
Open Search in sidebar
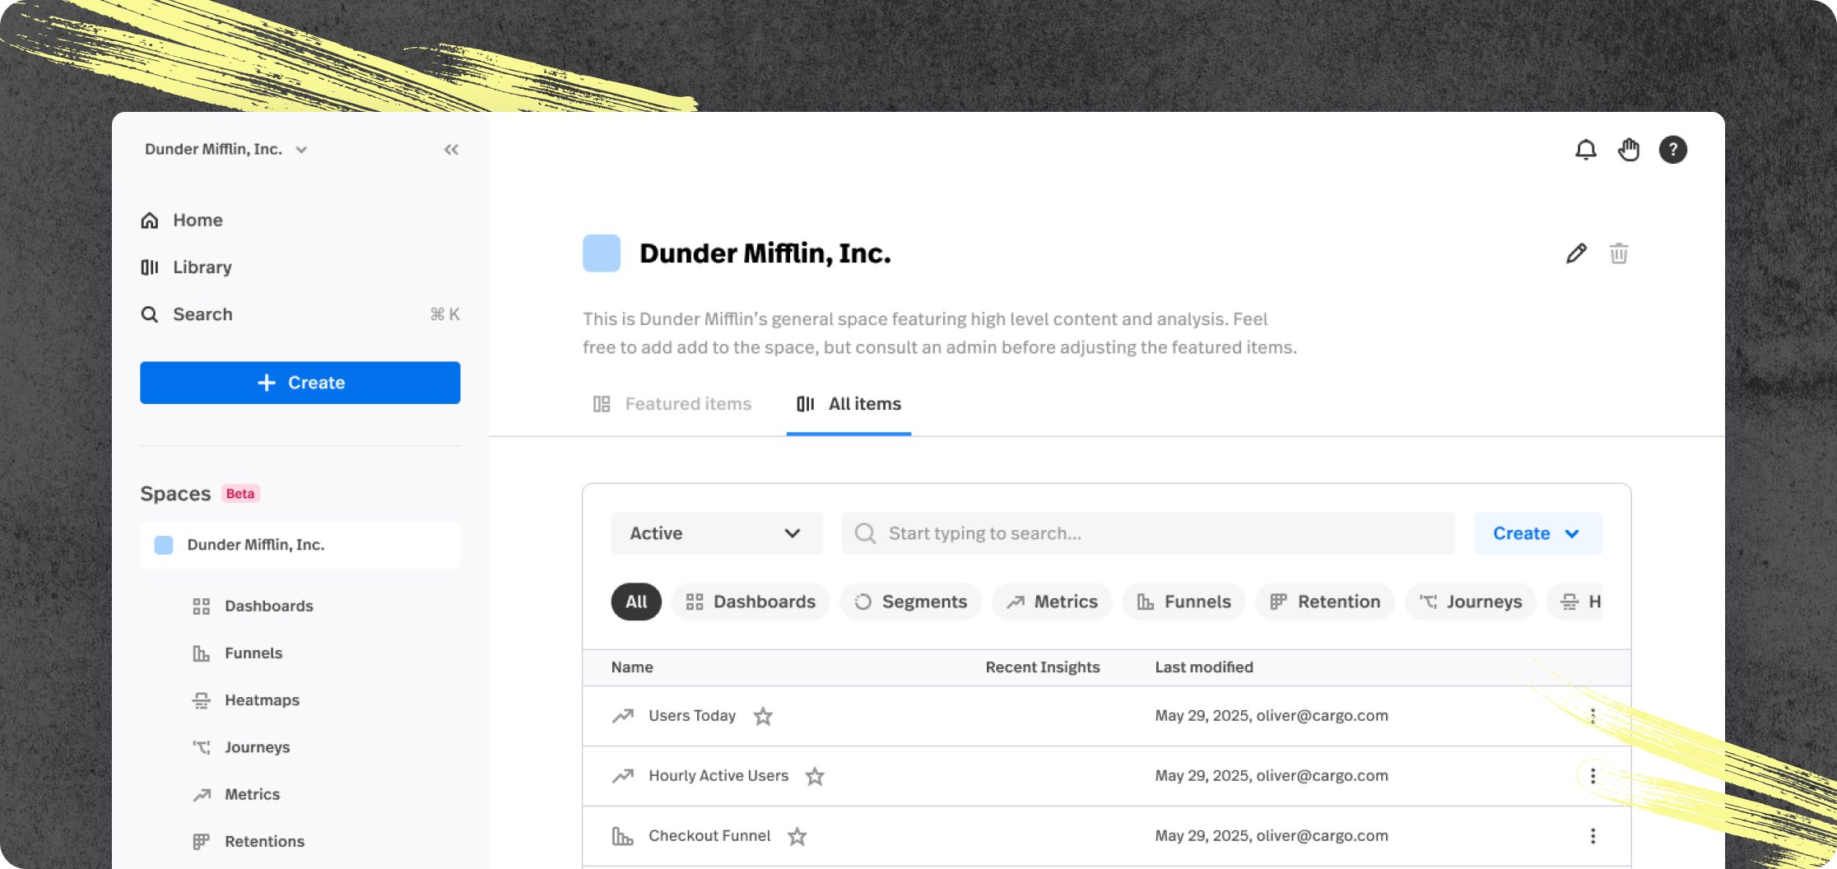point(300,314)
